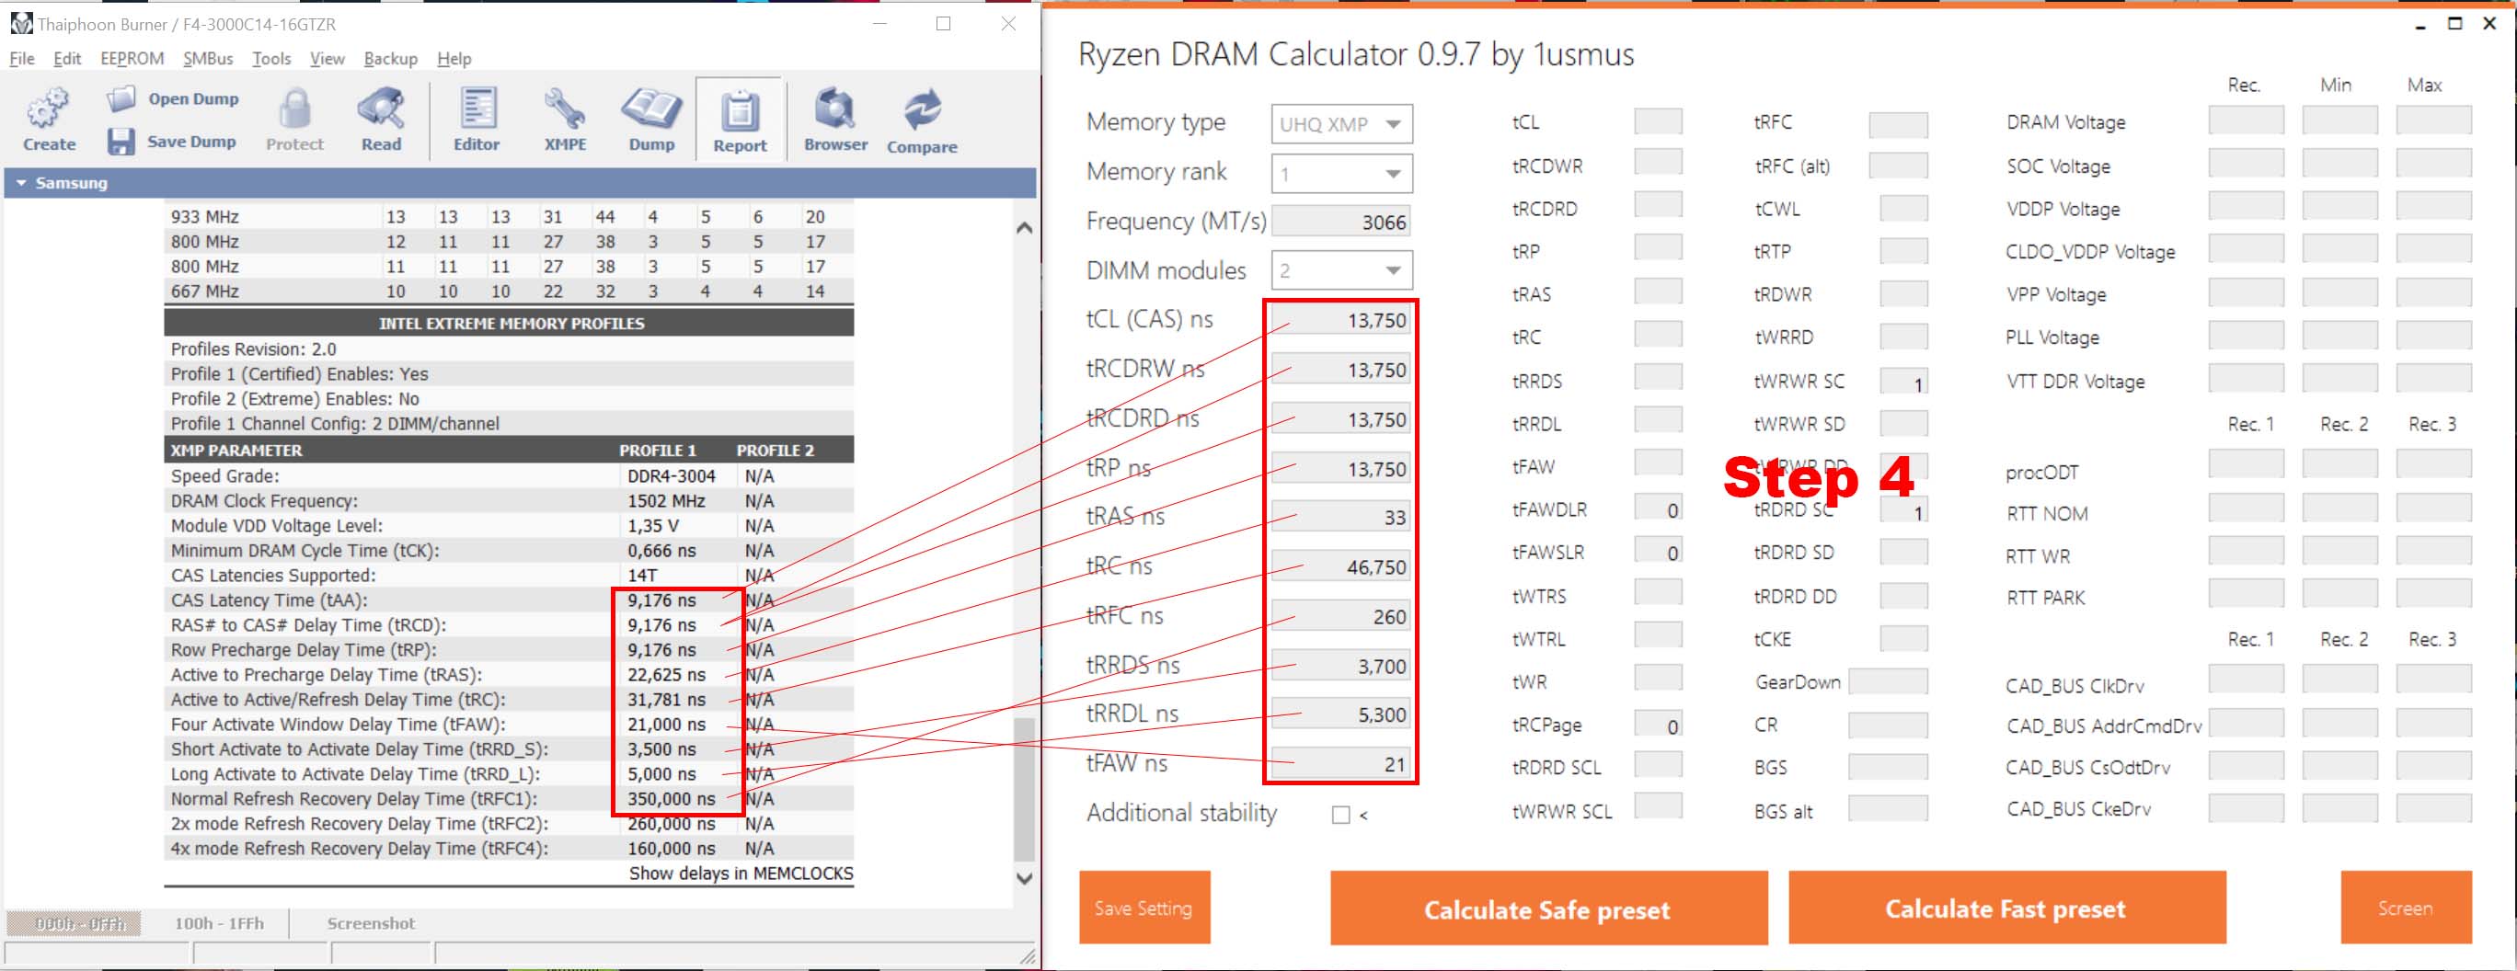2517x971 pixels.
Task: Click the Screen button
Action: pyautogui.click(x=2406, y=908)
